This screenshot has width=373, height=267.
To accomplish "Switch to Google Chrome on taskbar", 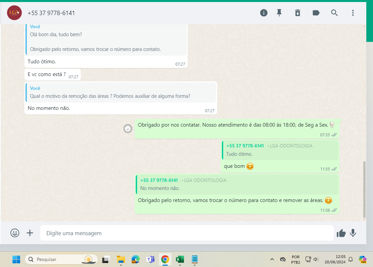I will point(165,259).
